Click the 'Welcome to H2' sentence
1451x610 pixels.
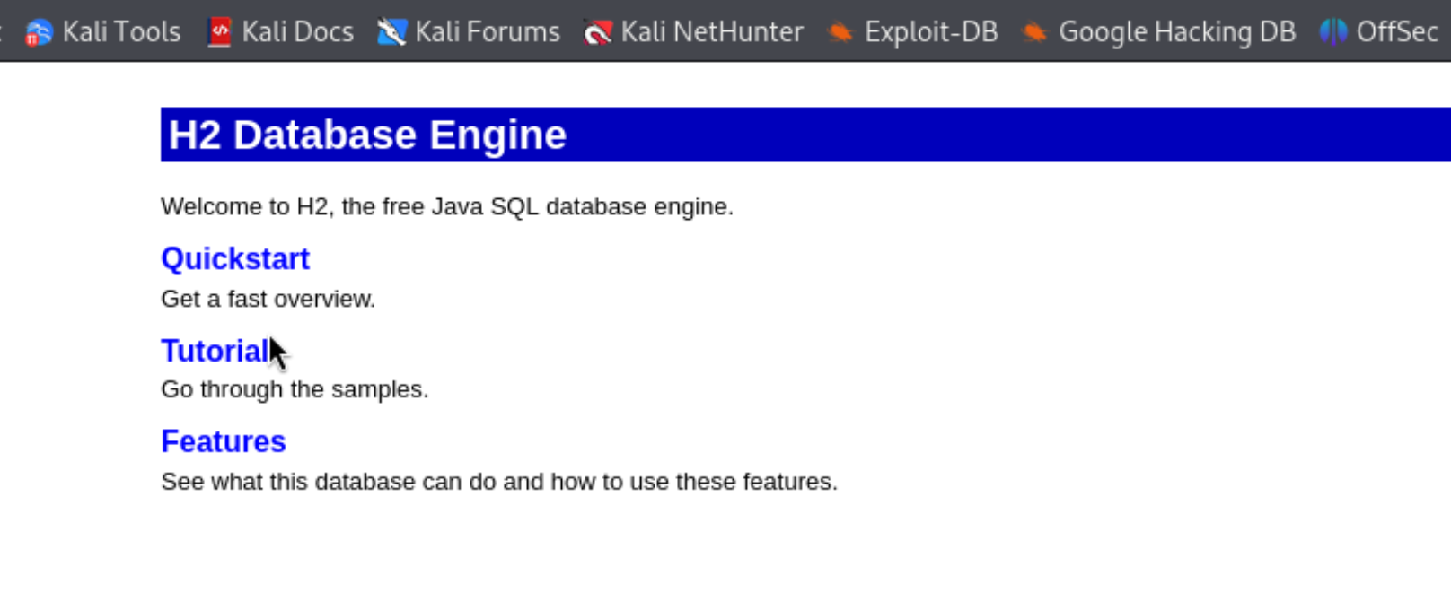(x=447, y=206)
